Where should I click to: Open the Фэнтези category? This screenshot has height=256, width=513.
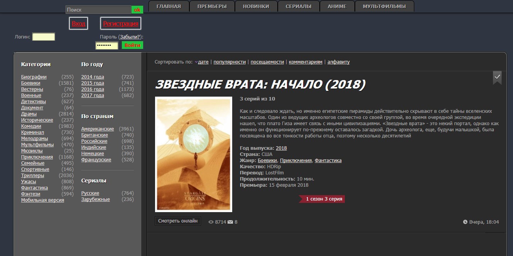pyautogui.click(x=30, y=194)
